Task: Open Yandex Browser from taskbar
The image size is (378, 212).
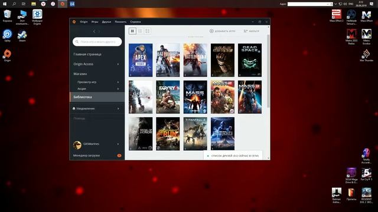Action: pyautogui.click(x=43, y=4)
